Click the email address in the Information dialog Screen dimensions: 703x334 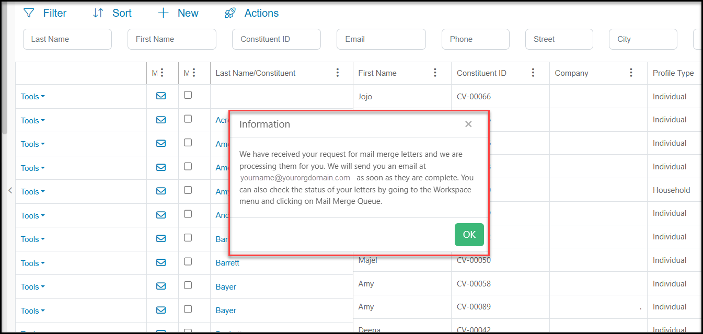tap(295, 178)
